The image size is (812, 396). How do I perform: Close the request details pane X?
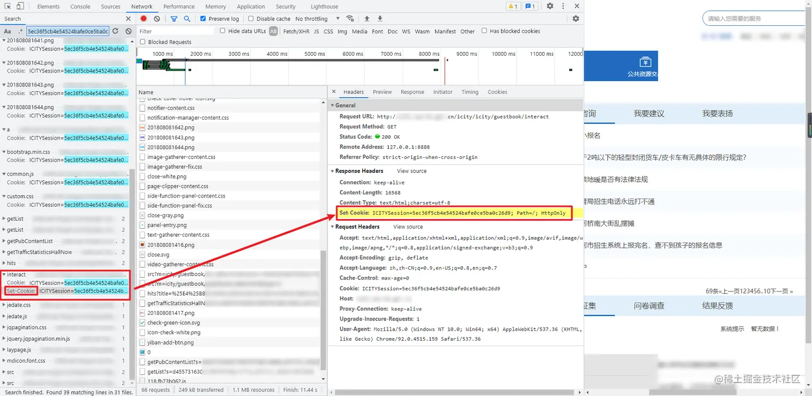334,92
